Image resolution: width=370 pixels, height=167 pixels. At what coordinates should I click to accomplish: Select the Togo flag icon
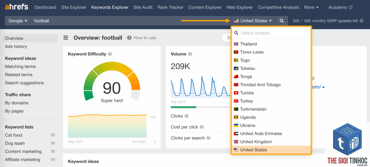tap(236, 60)
